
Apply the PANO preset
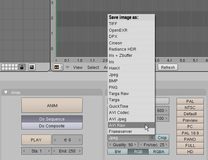pyautogui.click(x=190, y=139)
